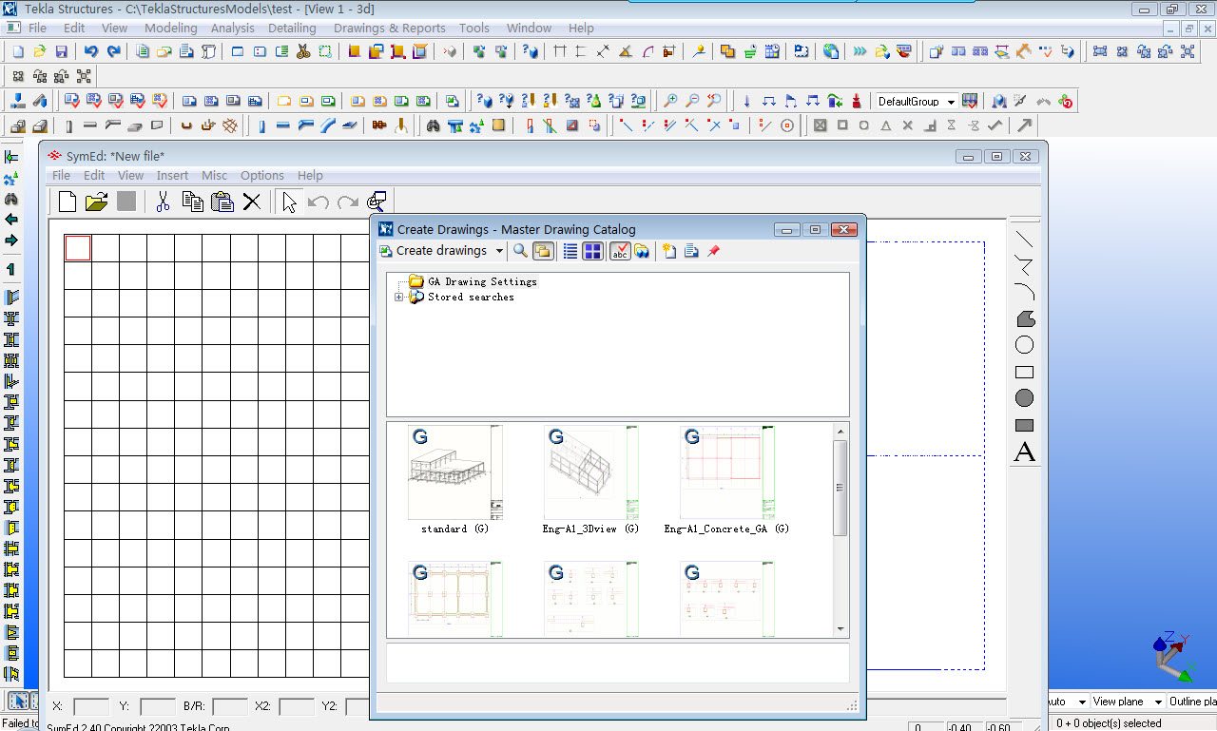This screenshot has height=731, width=1217.
Task: Select the standard (G) drawing thumbnail
Action: point(455,480)
